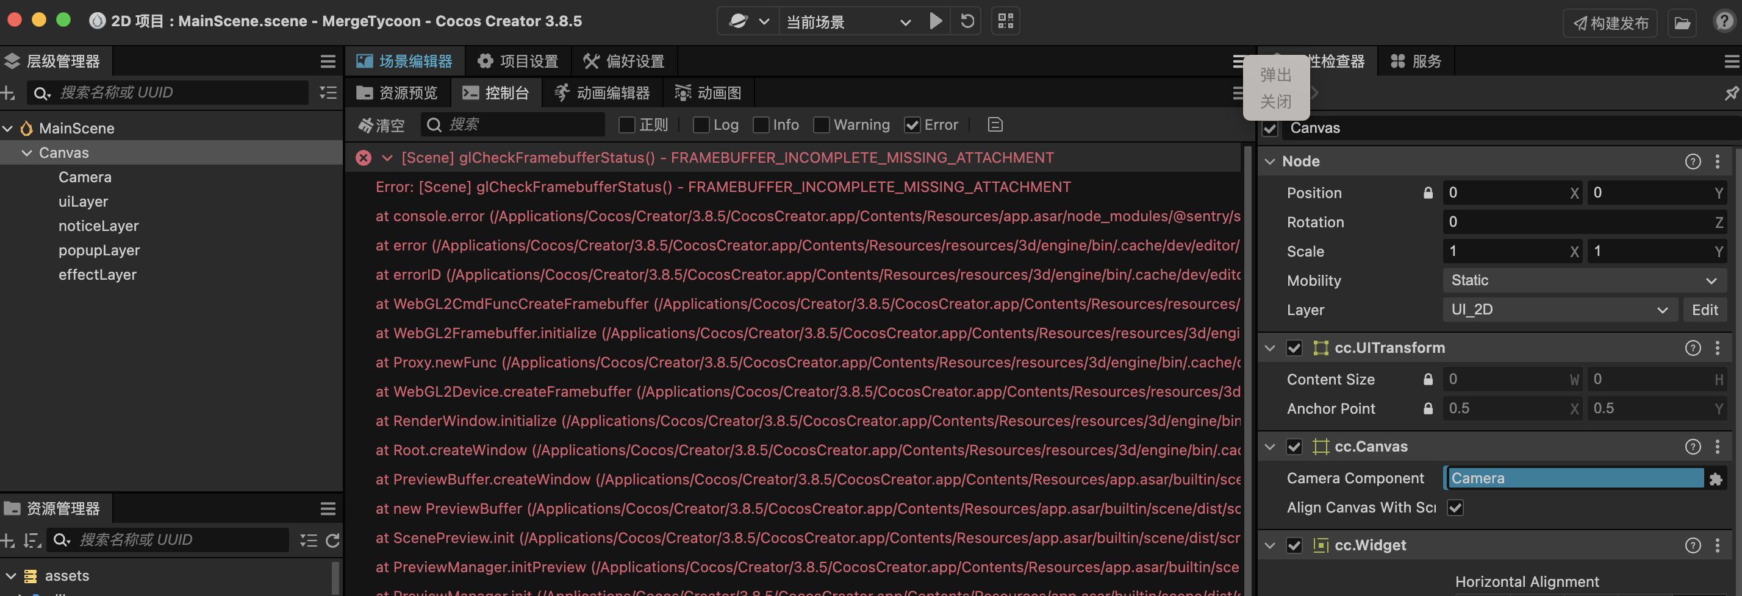This screenshot has width=1742, height=596.
Task: Collapse the FRAMEBUFFER error stack trace
Action: pyautogui.click(x=387, y=158)
